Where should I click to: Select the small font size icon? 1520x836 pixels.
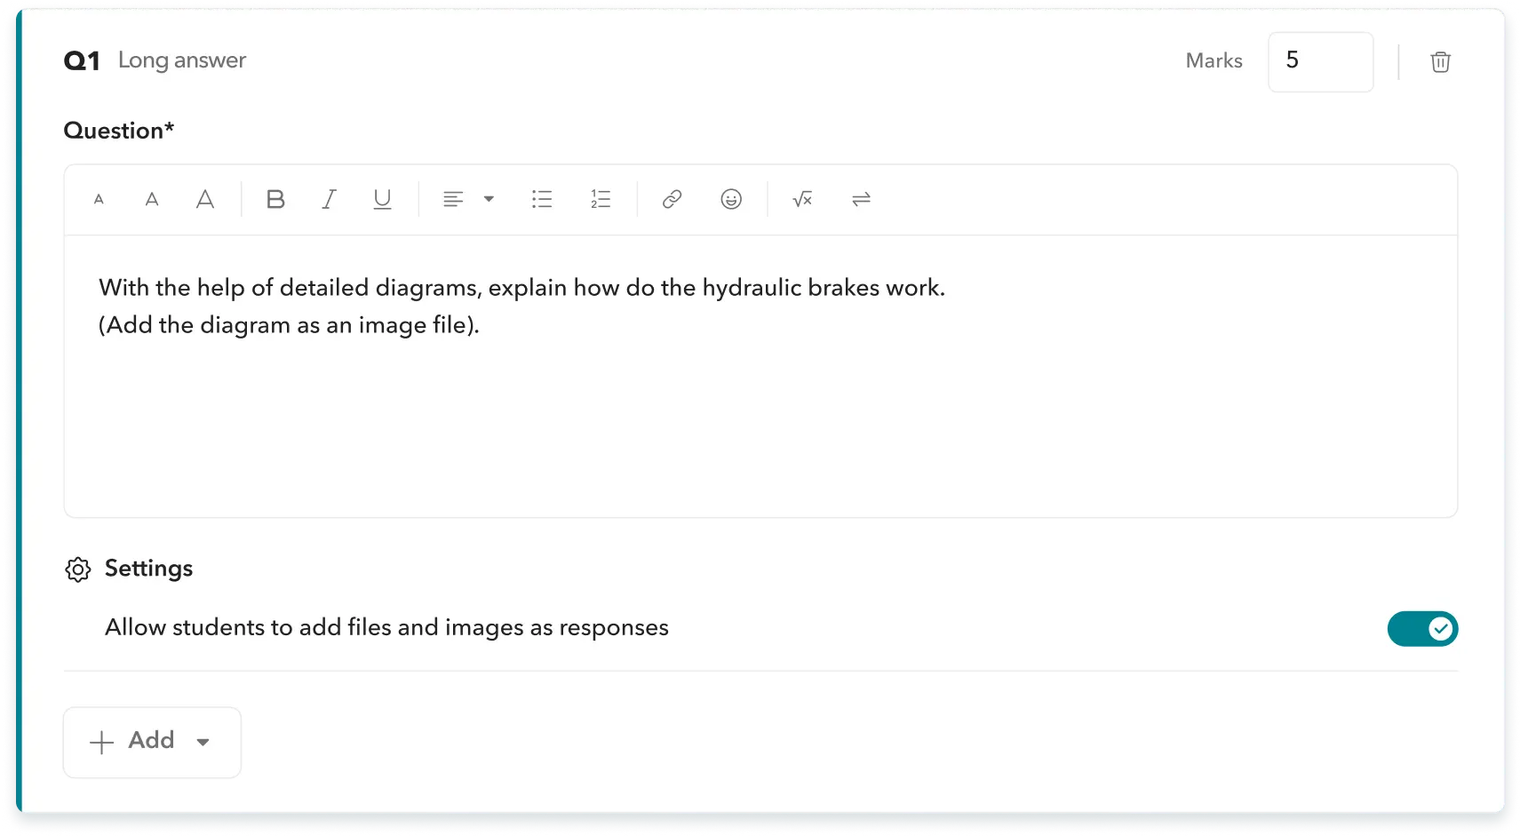tap(99, 199)
